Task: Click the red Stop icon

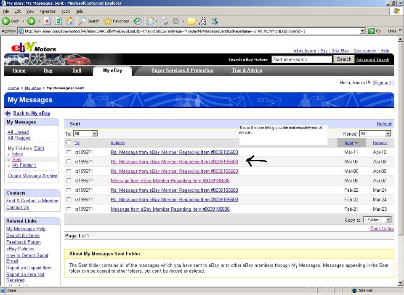Action: coord(47,21)
